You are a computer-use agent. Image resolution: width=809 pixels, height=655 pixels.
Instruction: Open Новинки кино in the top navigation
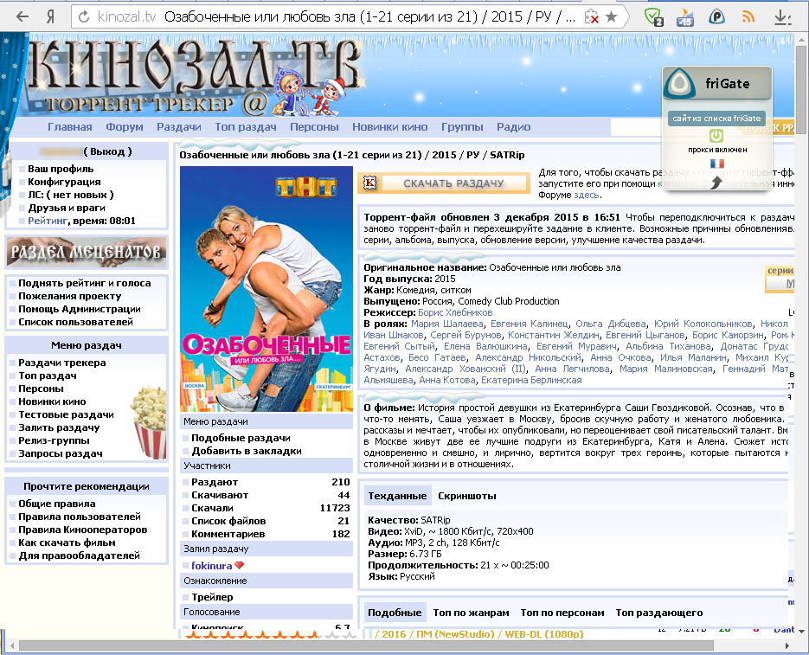click(x=390, y=127)
